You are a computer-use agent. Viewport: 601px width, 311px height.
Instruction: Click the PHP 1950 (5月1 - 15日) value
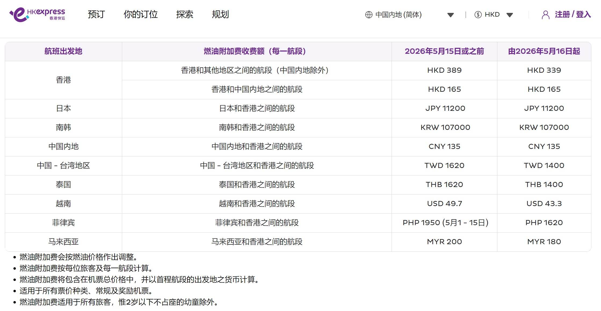coord(445,223)
